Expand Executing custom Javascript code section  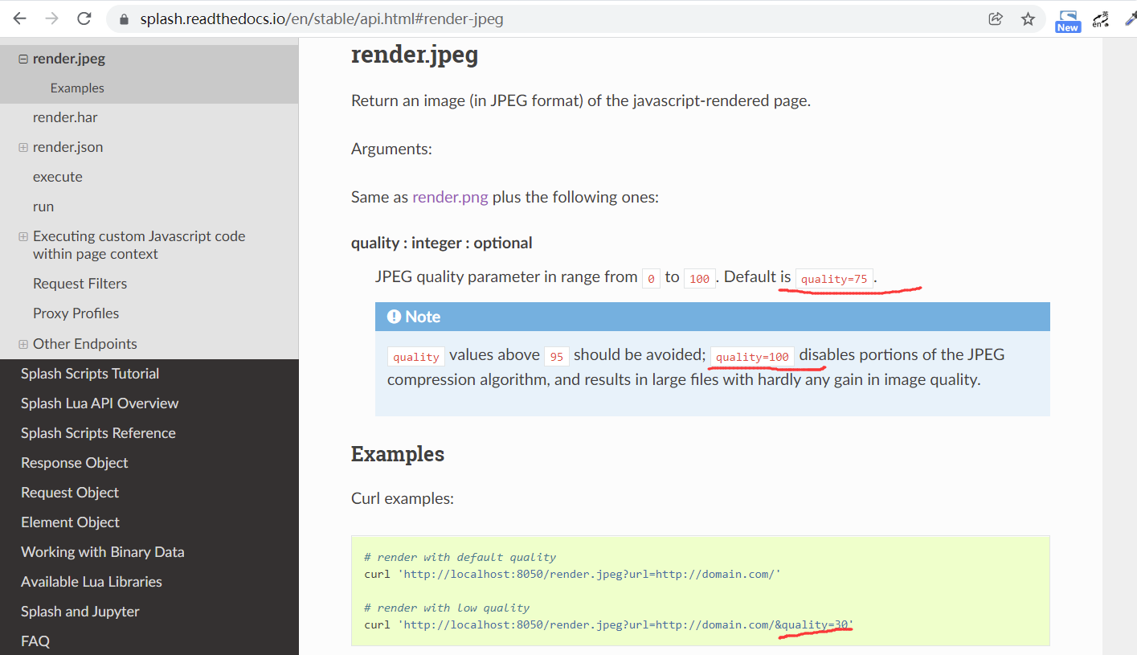click(23, 236)
